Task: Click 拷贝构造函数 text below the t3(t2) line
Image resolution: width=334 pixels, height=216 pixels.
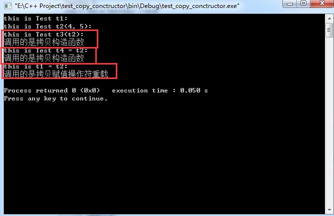Action: (x=60, y=42)
